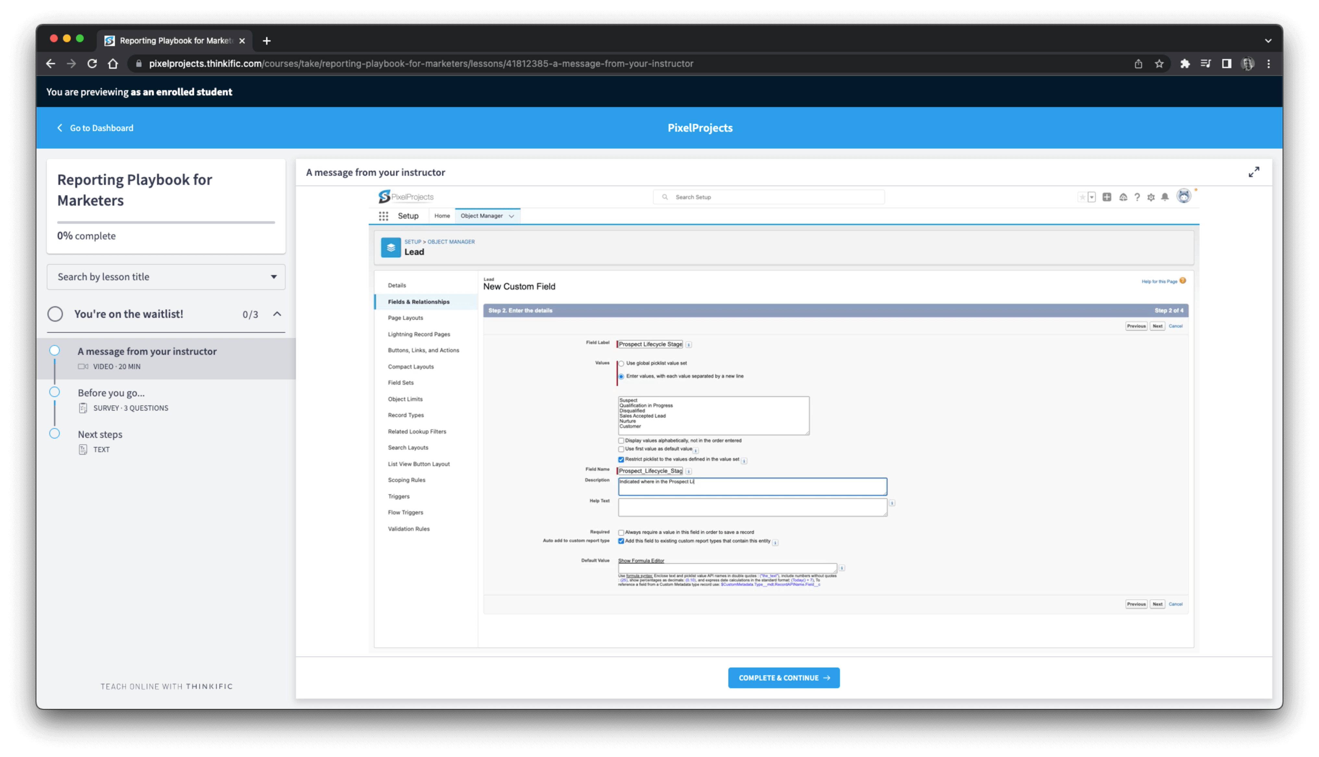
Task: Click the browser reload page icon
Action: [x=92, y=64]
